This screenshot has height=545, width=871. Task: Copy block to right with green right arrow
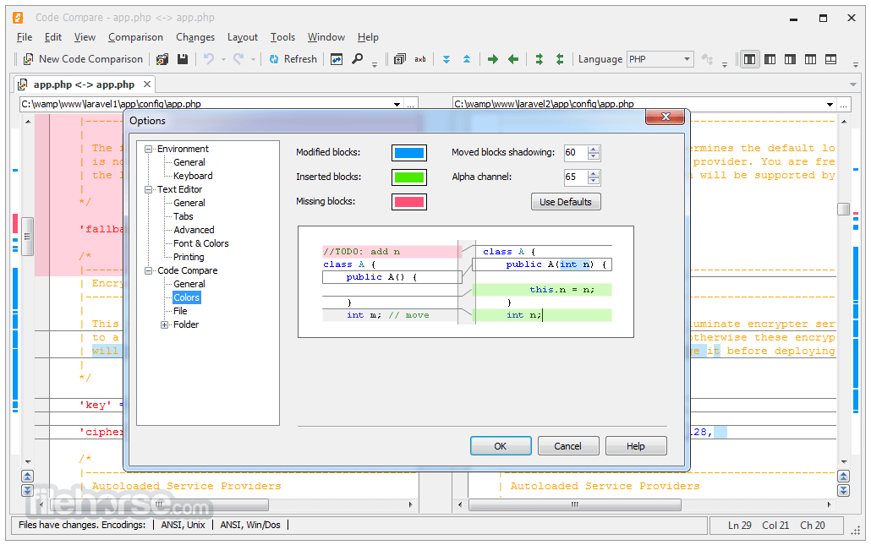point(493,59)
